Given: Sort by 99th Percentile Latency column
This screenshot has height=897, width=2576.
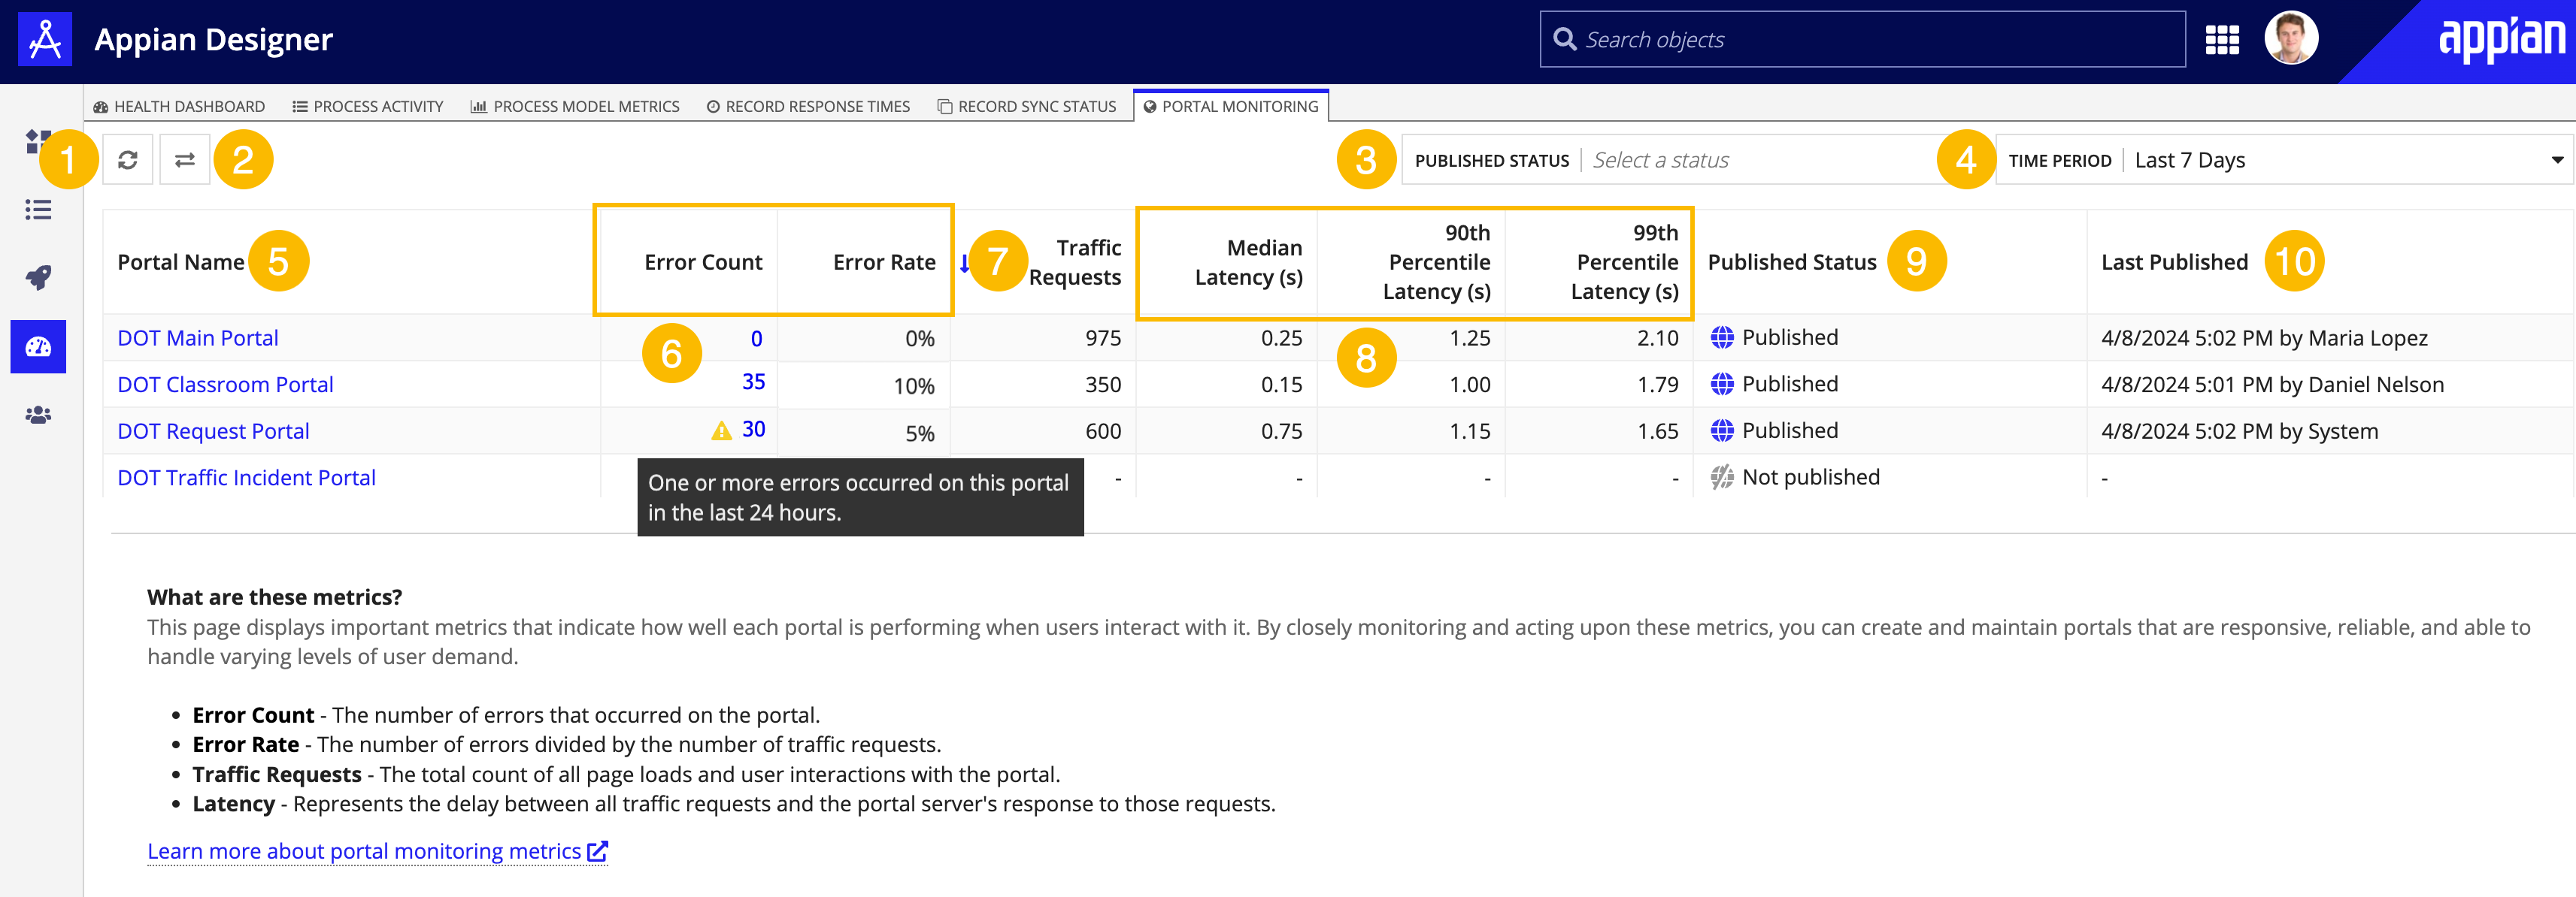Looking at the screenshot, I should (1625, 261).
